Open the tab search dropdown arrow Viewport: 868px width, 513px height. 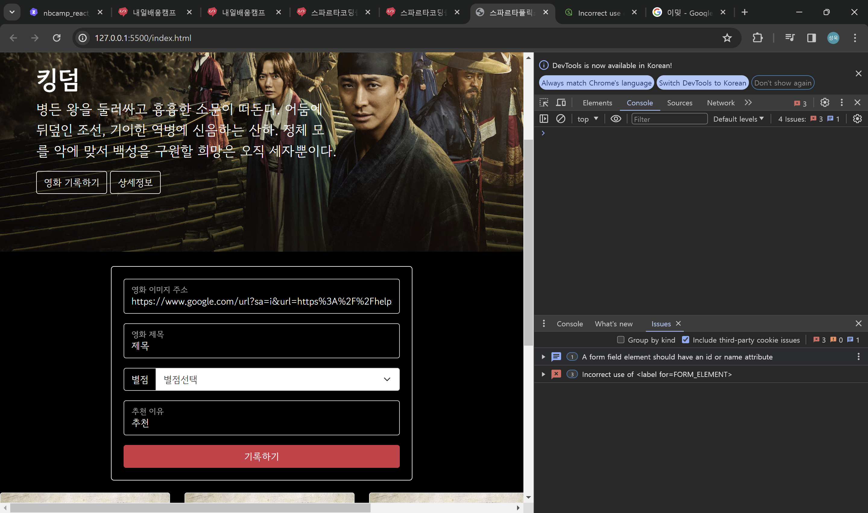(x=12, y=12)
